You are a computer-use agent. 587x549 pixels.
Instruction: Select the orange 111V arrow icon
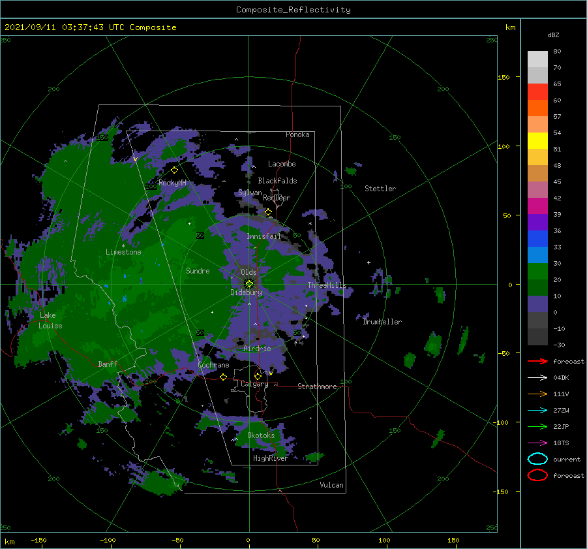(x=537, y=394)
